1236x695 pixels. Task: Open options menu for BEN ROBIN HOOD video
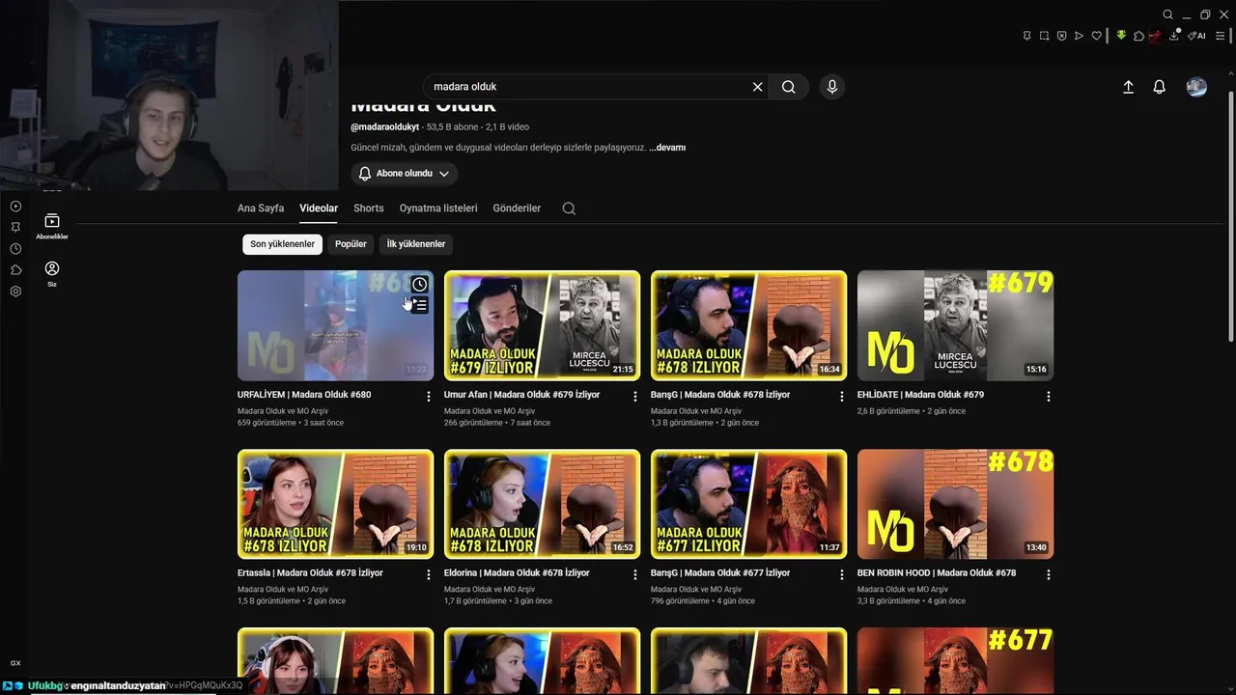1049,574
